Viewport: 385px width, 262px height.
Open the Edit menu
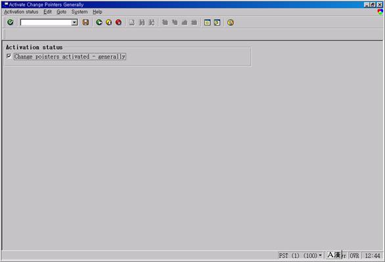[47, 12]
